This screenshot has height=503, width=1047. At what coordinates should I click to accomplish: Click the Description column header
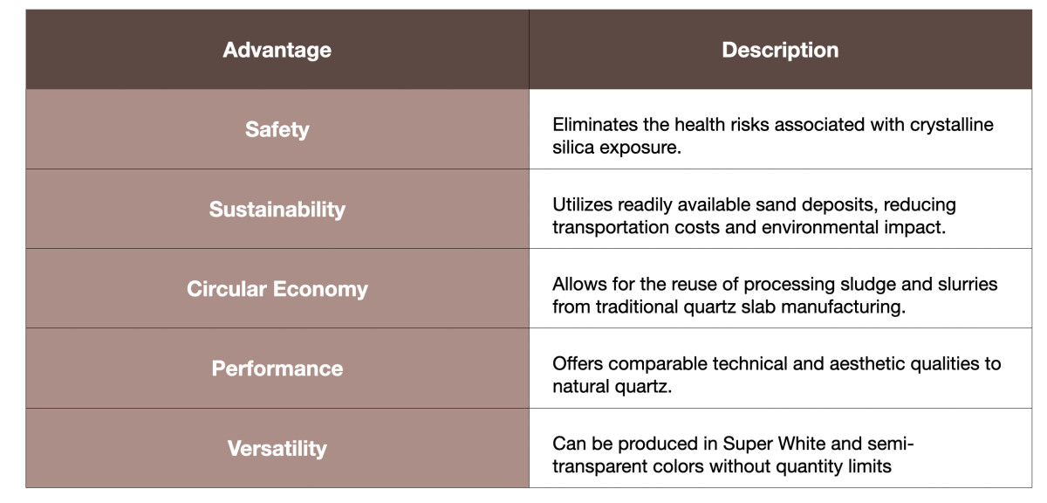(780, 50)
